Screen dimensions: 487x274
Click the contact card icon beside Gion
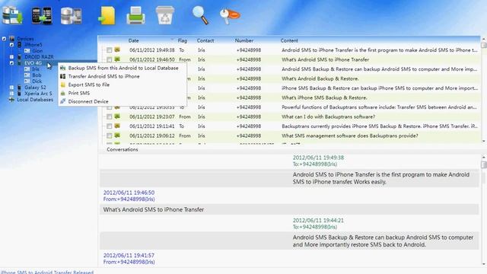click(27, 51)
